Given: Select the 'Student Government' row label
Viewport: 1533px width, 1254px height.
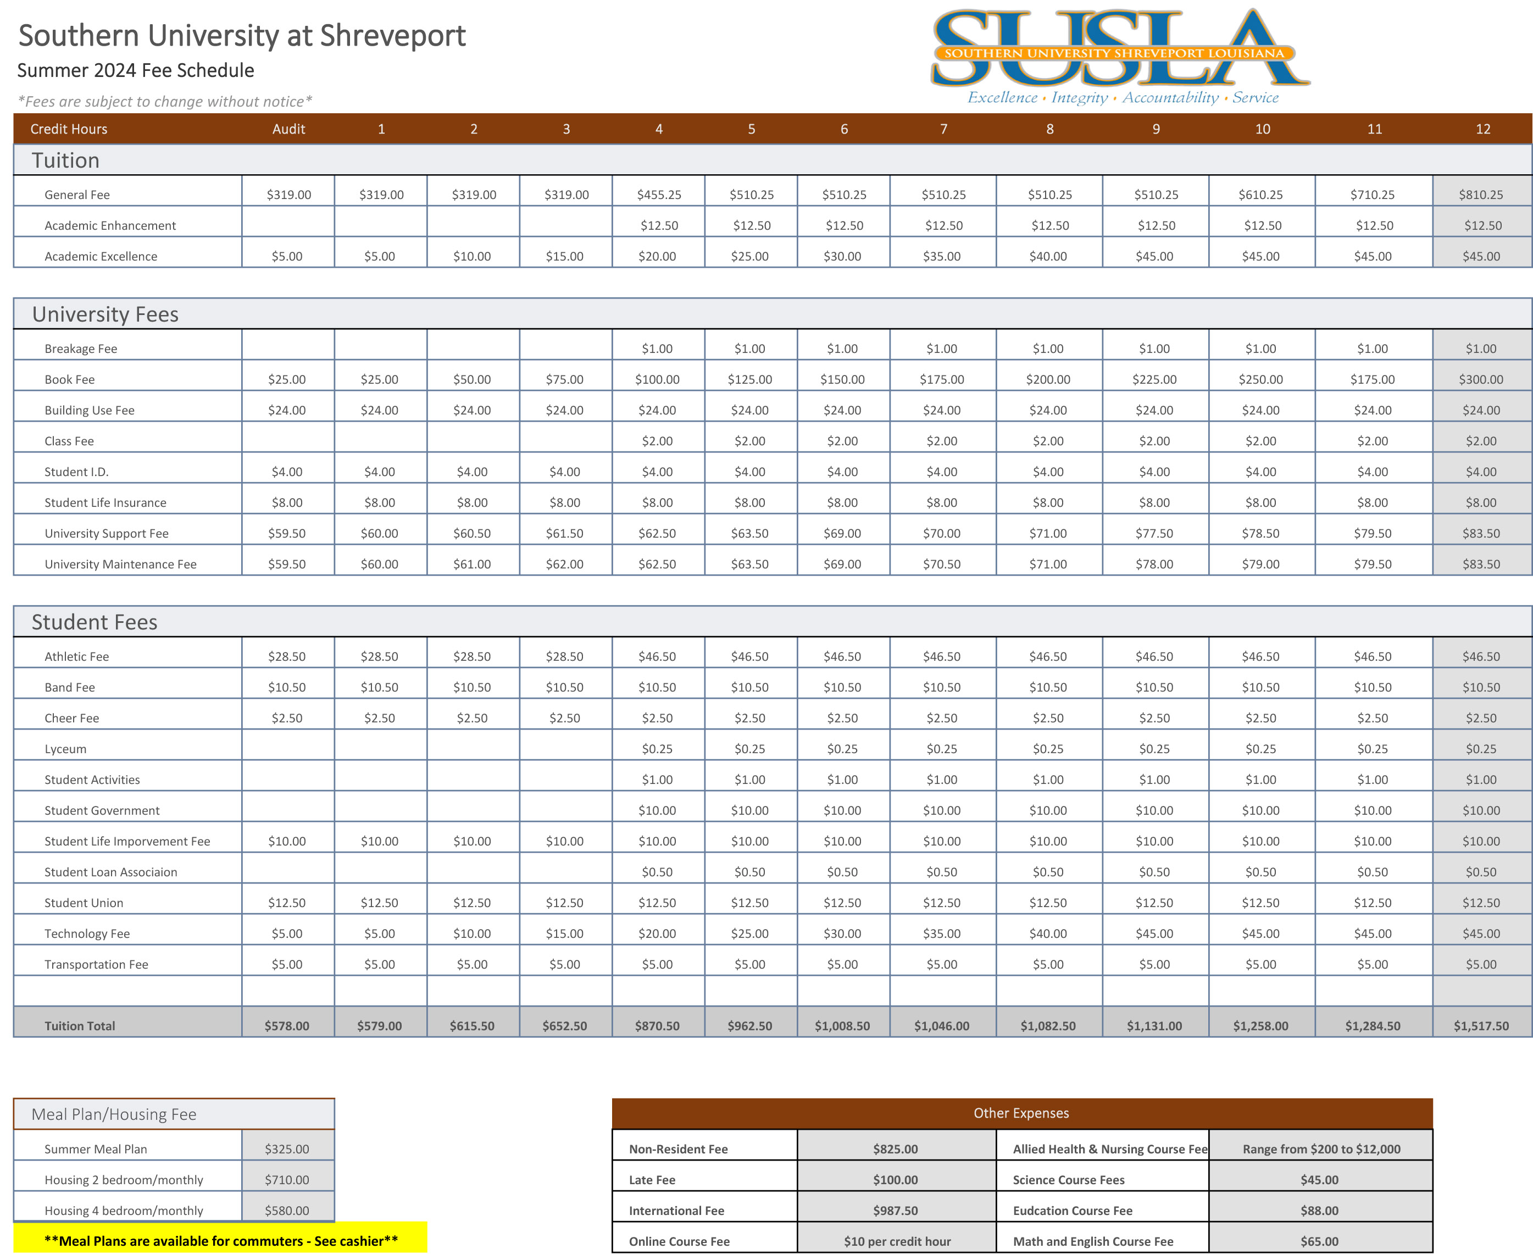Looking at the screenshot, I should (x=102, y=810).
